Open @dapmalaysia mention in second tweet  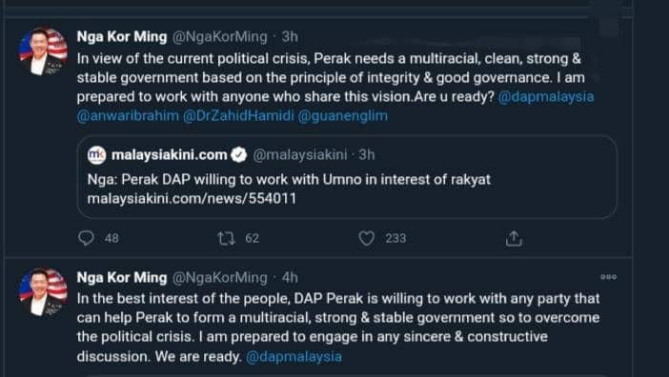(x=294, y=357)
